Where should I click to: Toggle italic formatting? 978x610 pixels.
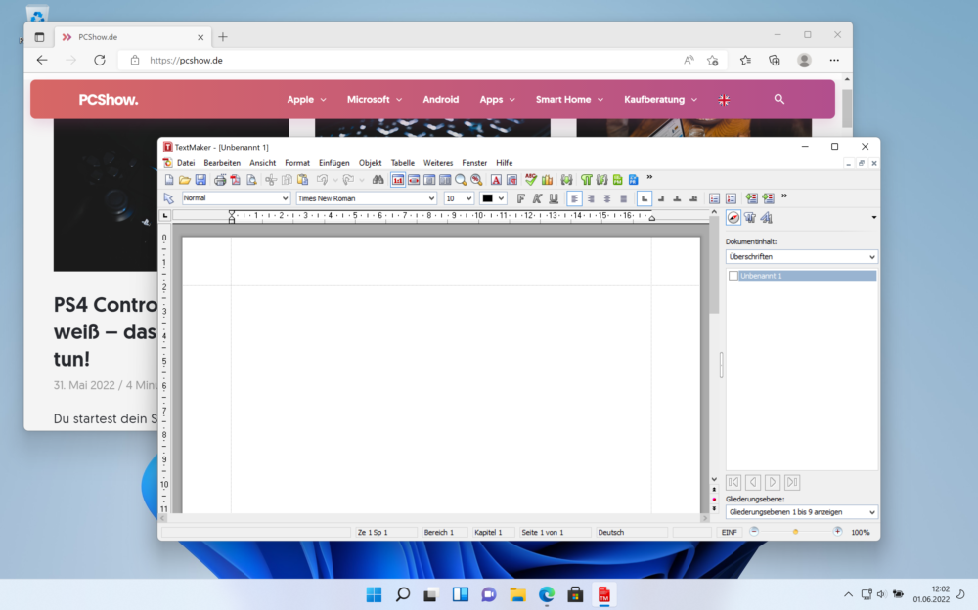pyautogui.click(x=537, y=199)
